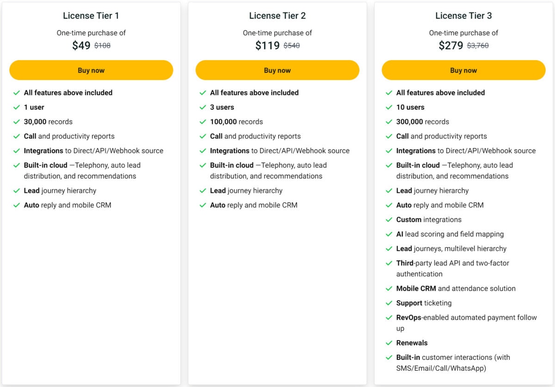
Task: Click checkmark next to "30,000 records"
Action: 17,122
